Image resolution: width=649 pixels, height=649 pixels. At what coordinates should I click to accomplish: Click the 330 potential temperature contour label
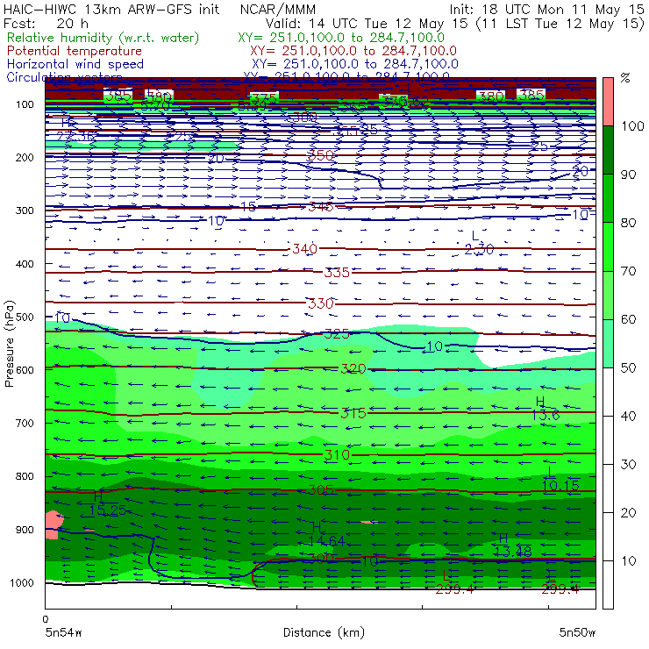321,303
